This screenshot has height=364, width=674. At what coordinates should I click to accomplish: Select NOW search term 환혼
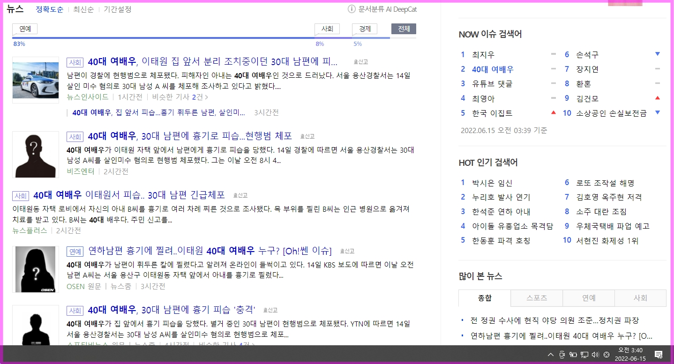coord(584,84)
